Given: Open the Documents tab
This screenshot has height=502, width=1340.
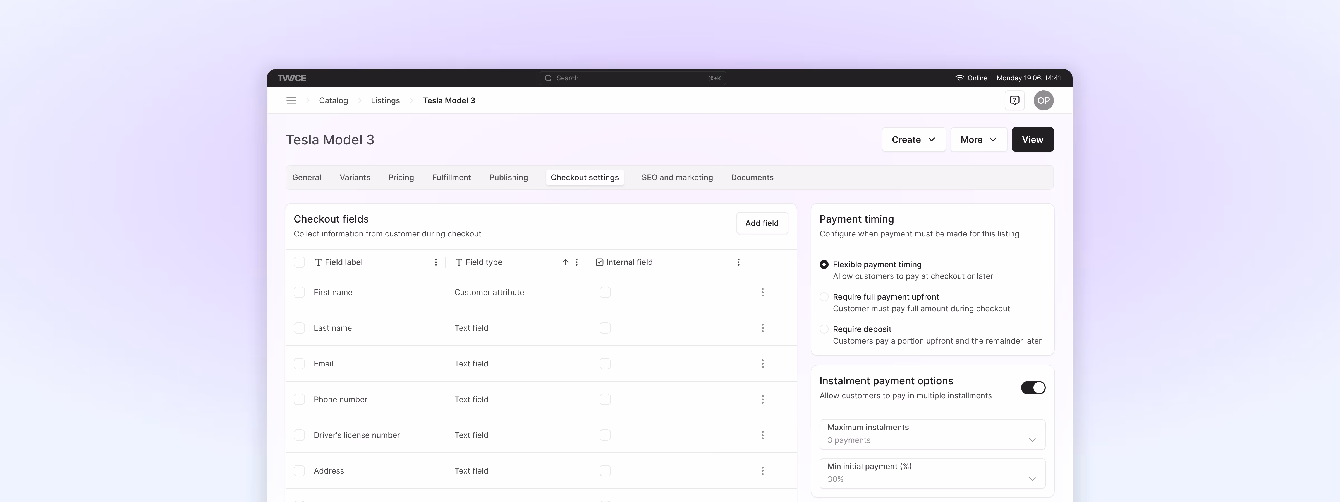Looking at the screenshot, I should pyautogui.click(x=752, y=178).
